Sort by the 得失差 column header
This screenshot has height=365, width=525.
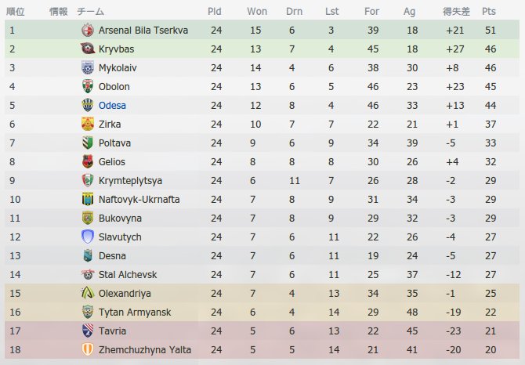pos(456,12)
